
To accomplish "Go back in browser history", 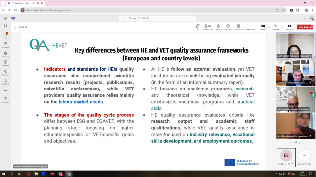I will [x=3, y=10].
